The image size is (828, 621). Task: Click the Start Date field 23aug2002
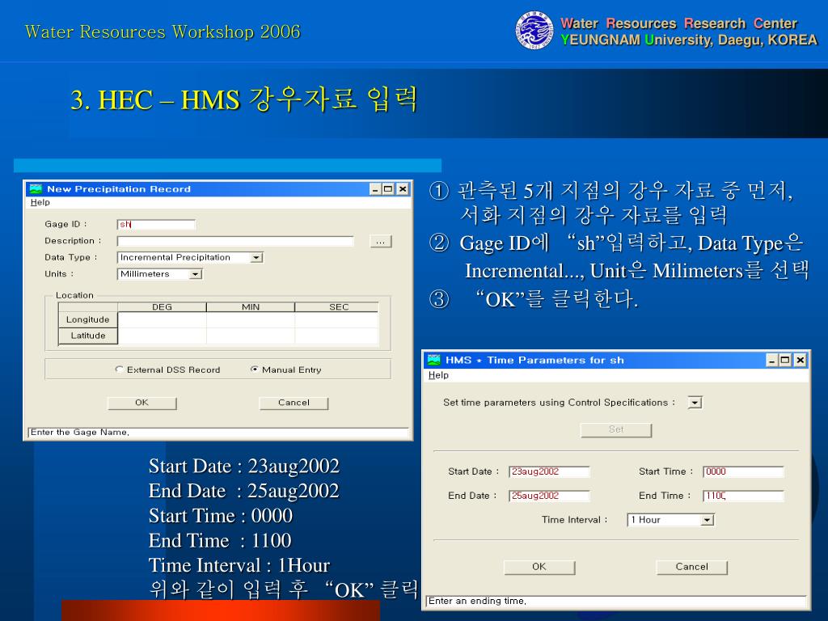(x=549, y=471)
